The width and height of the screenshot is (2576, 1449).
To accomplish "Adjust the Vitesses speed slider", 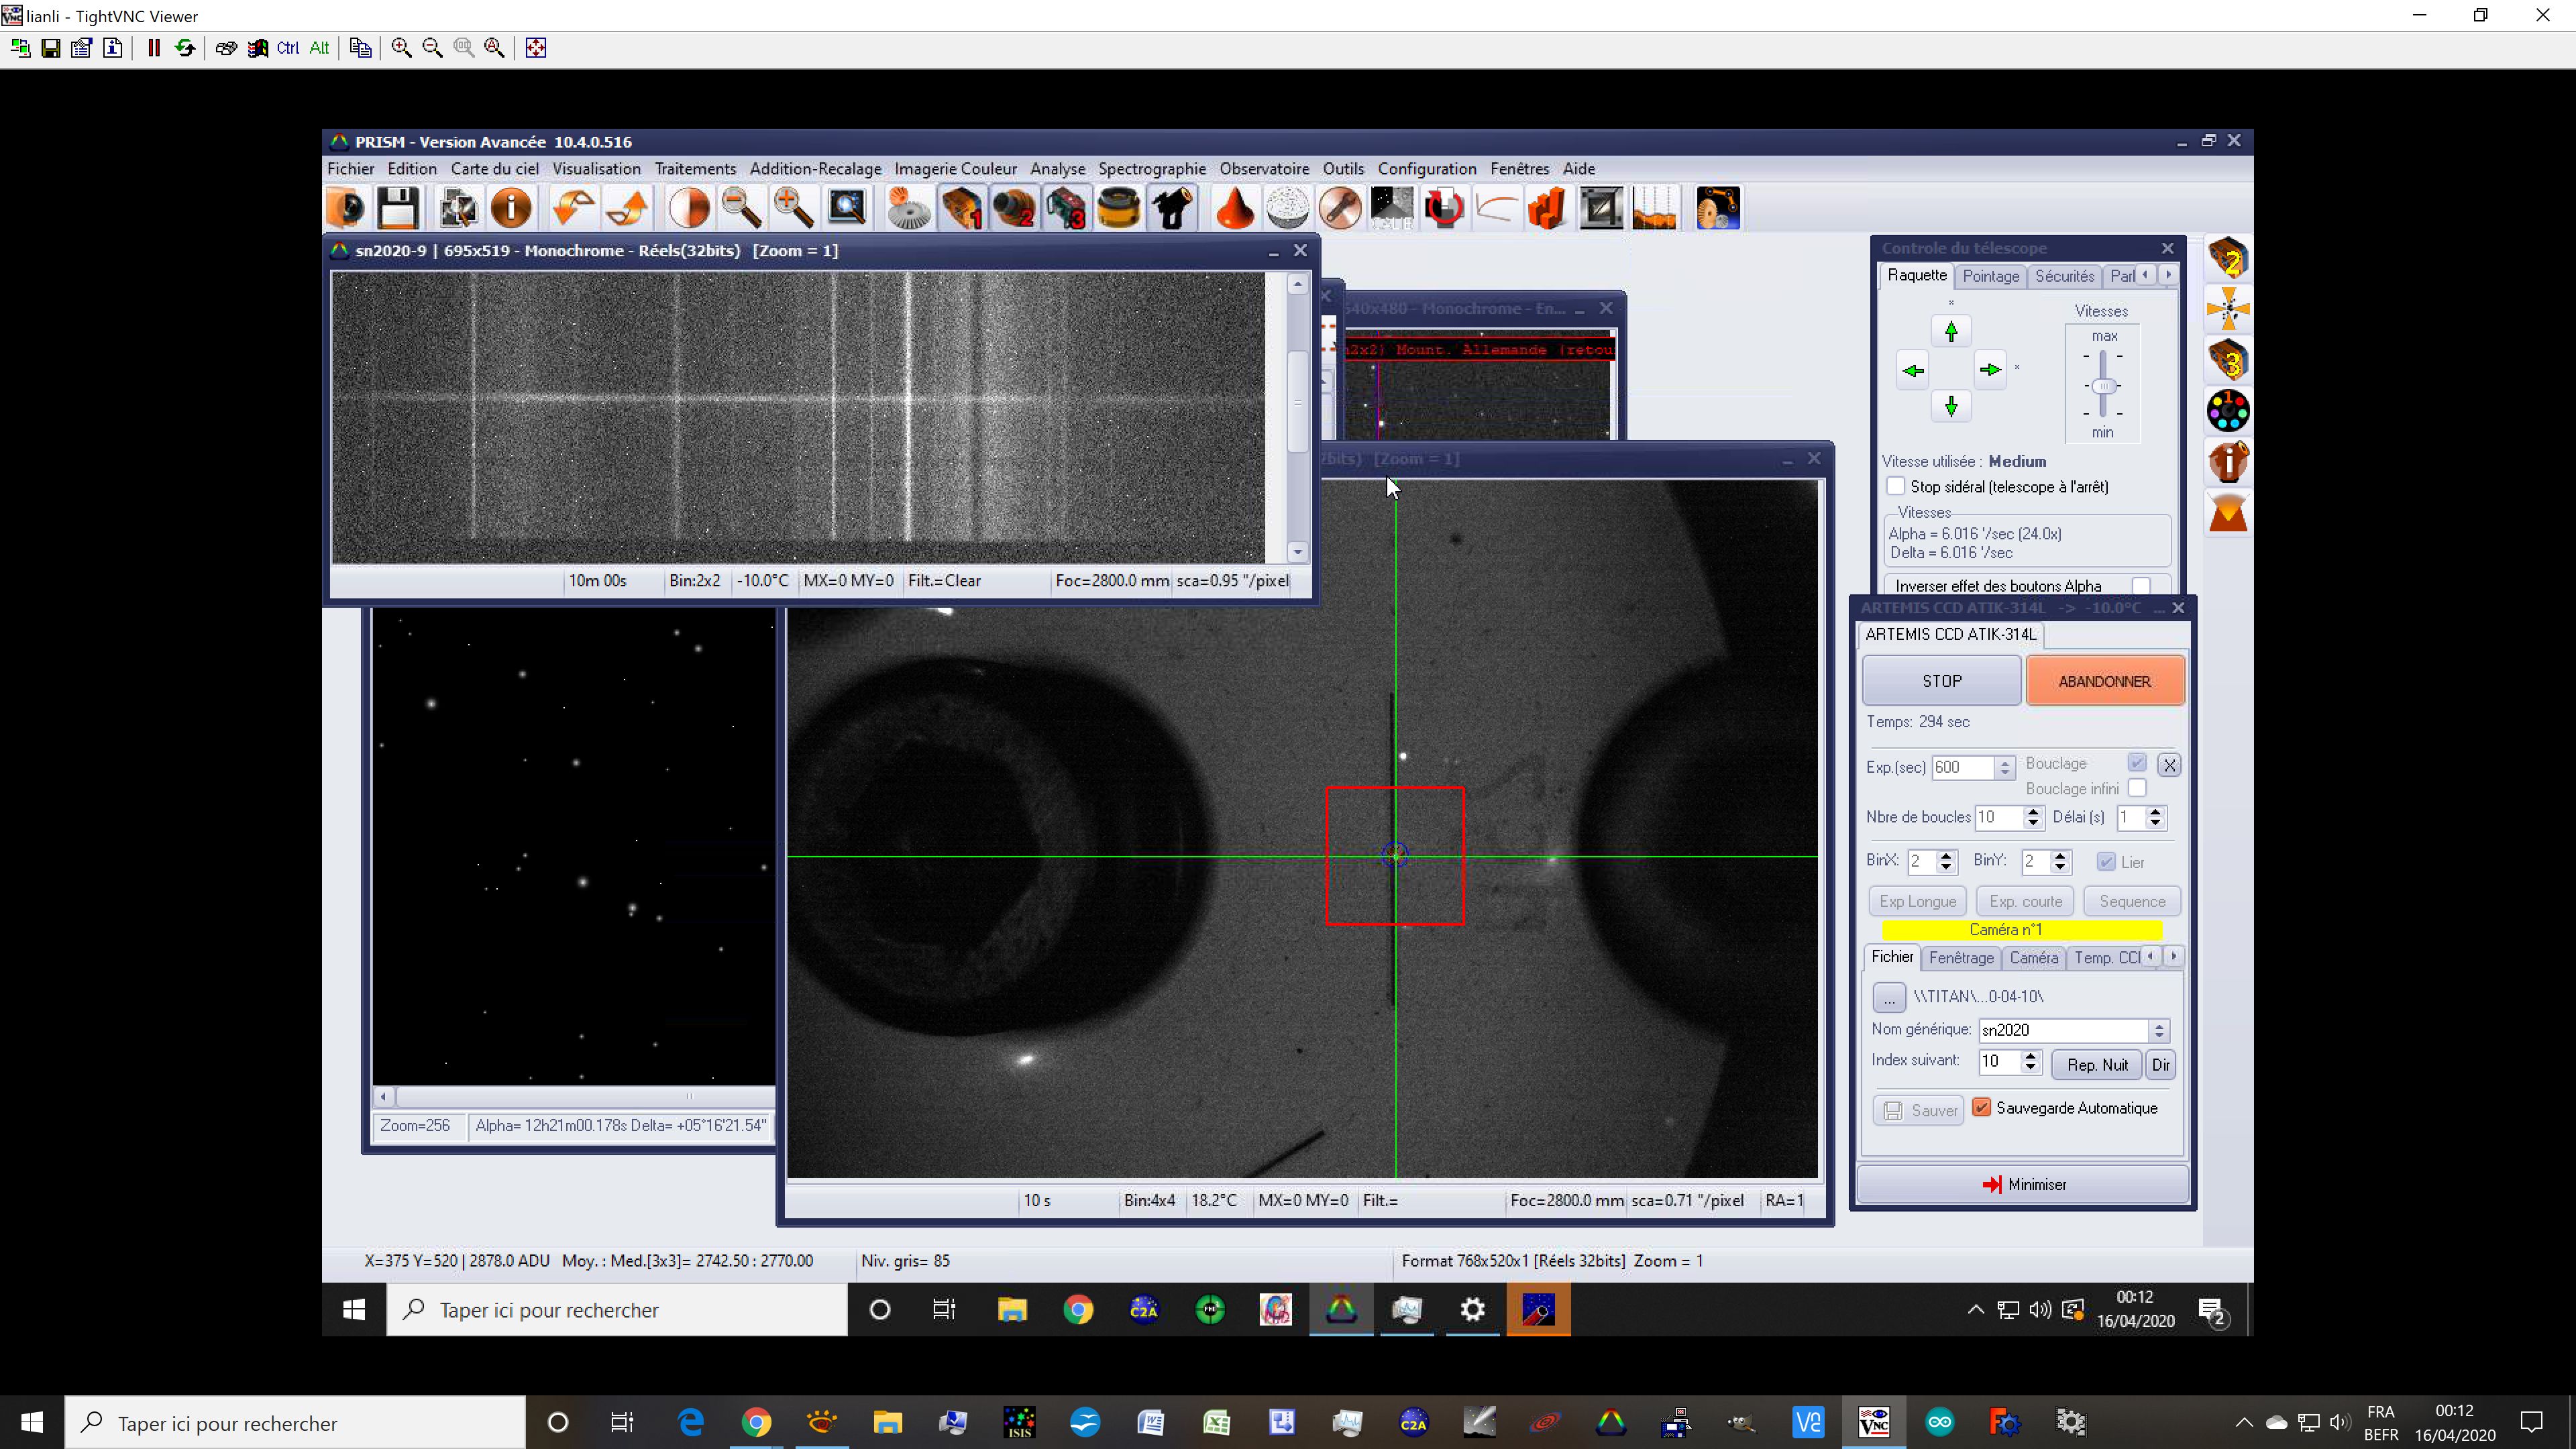I will 2103,386.
